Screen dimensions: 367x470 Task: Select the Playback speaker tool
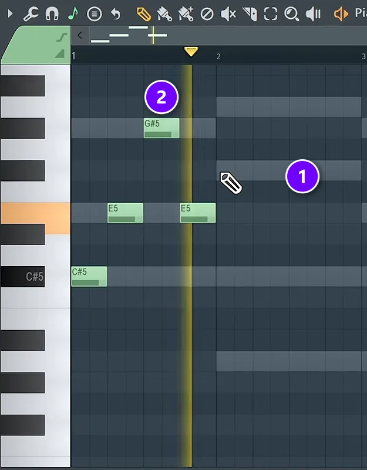313,14
